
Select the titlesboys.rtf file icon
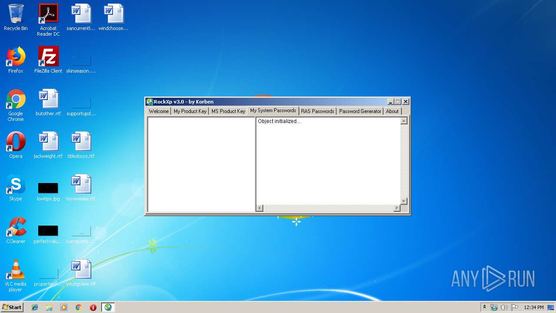(81, 145)
